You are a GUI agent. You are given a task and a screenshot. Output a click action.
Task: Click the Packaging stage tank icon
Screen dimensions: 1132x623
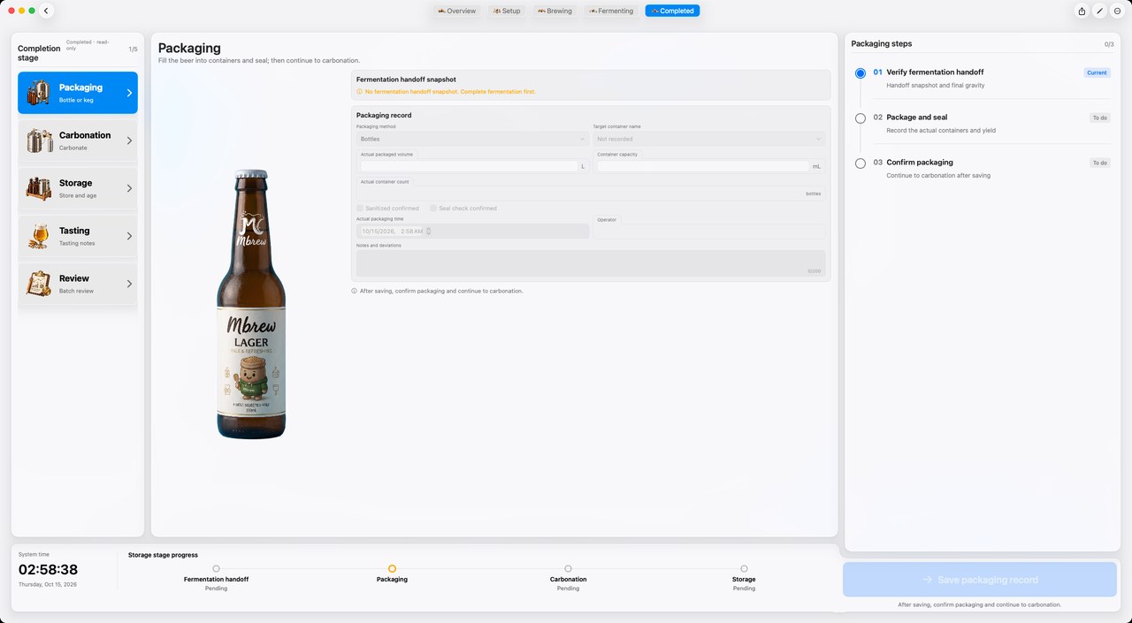tap(38, 93)
